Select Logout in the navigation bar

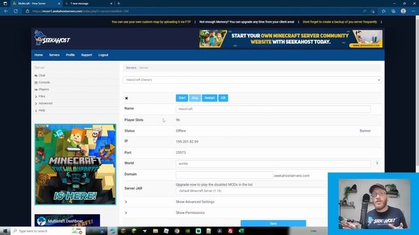click(x=103, y=55)
